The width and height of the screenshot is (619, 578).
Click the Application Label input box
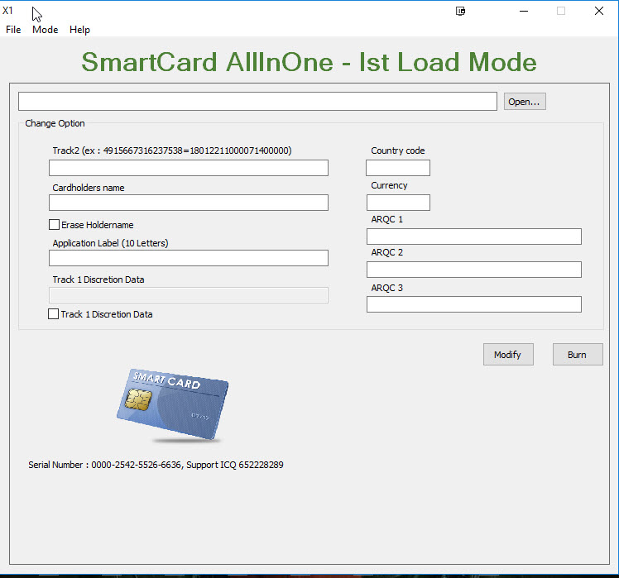point(189,258)
